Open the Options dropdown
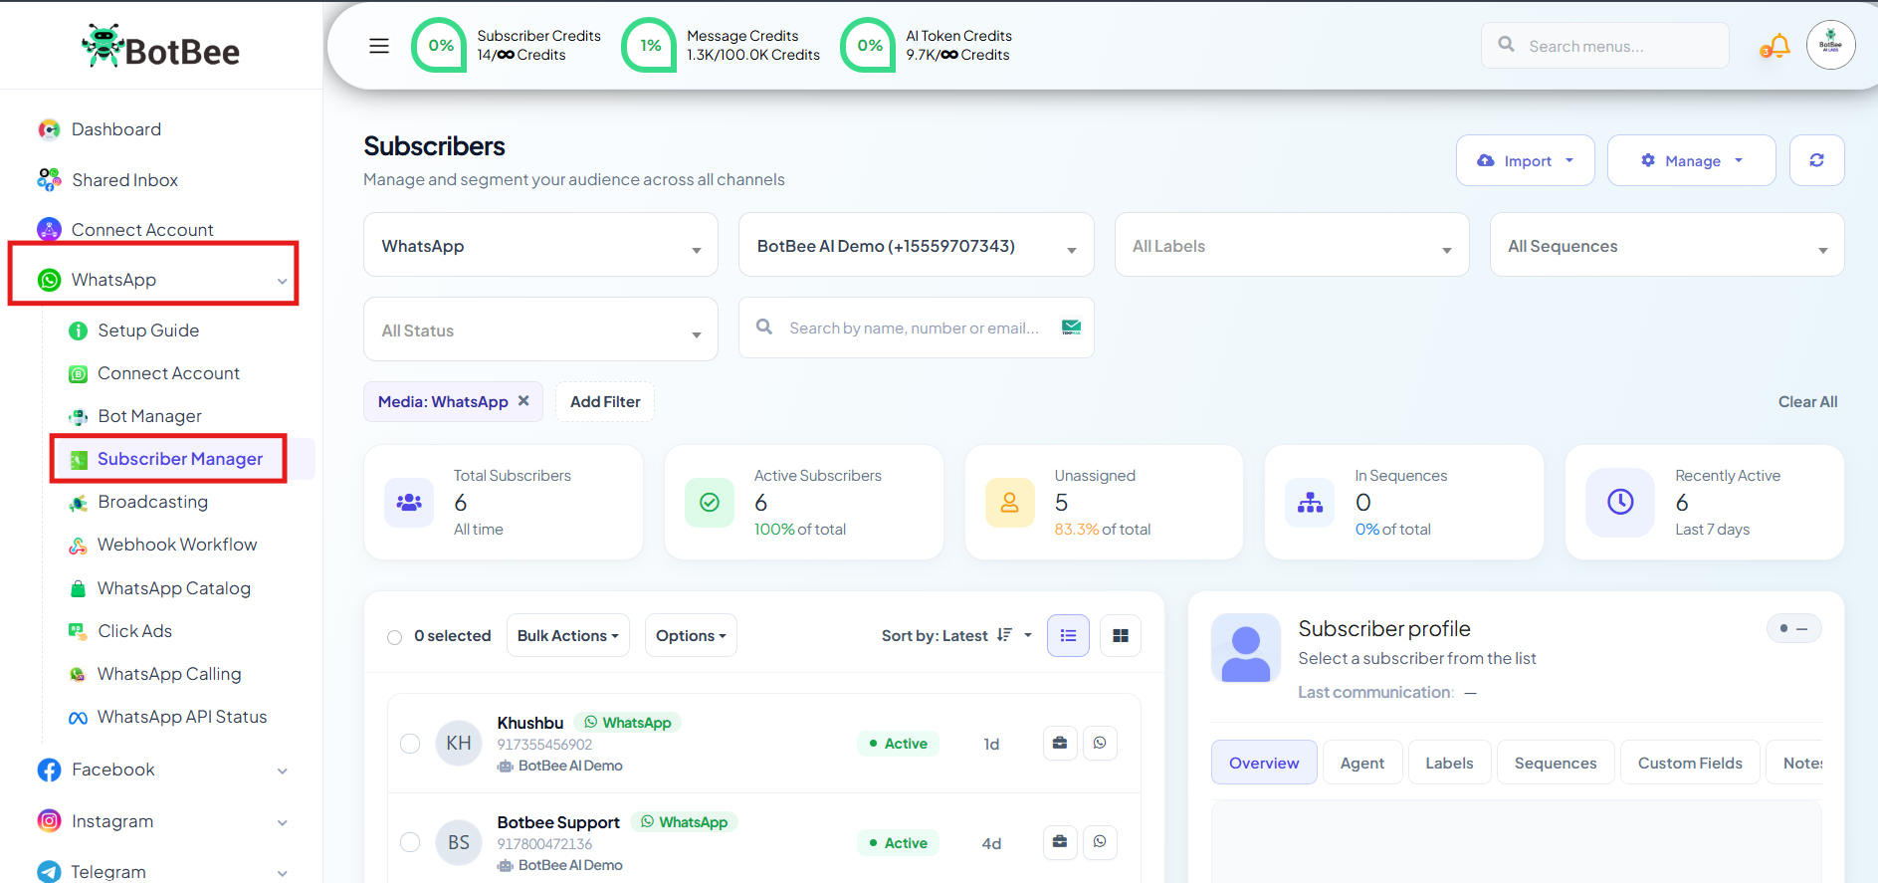This screenshot has height=883, width=1878. point(691,635)
